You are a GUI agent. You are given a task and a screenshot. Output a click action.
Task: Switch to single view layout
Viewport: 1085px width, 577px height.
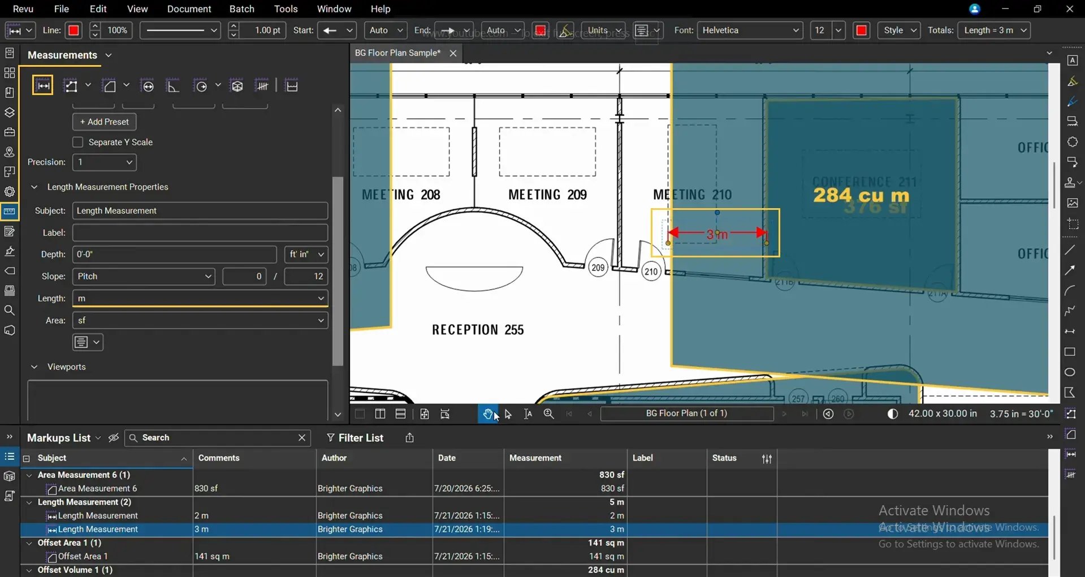point(360,414)
